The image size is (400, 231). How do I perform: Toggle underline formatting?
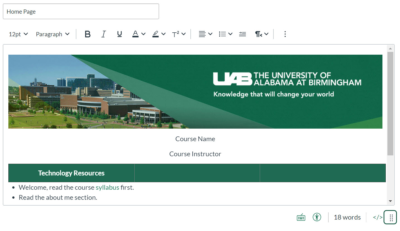point(120,34)
